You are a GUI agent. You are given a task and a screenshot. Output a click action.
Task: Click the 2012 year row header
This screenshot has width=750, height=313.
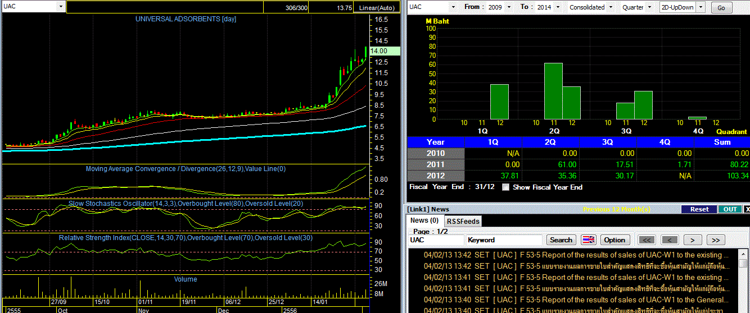coord(436,176)
